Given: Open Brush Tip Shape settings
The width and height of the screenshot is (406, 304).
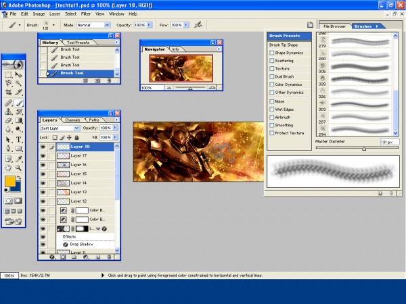Looking at the screenshot, I should pos(284,45).
